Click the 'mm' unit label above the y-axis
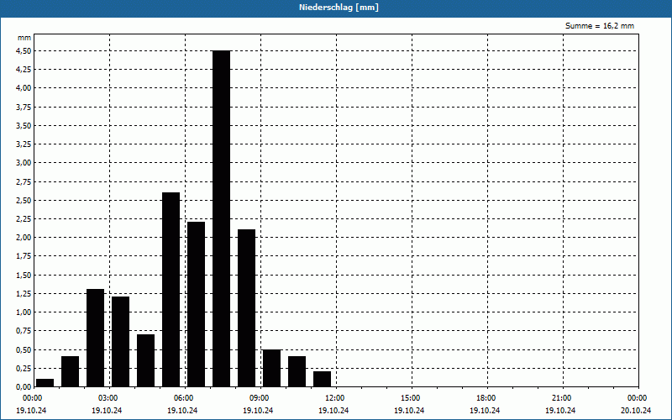This screenshot has width=672, height=420. point(24,38)
